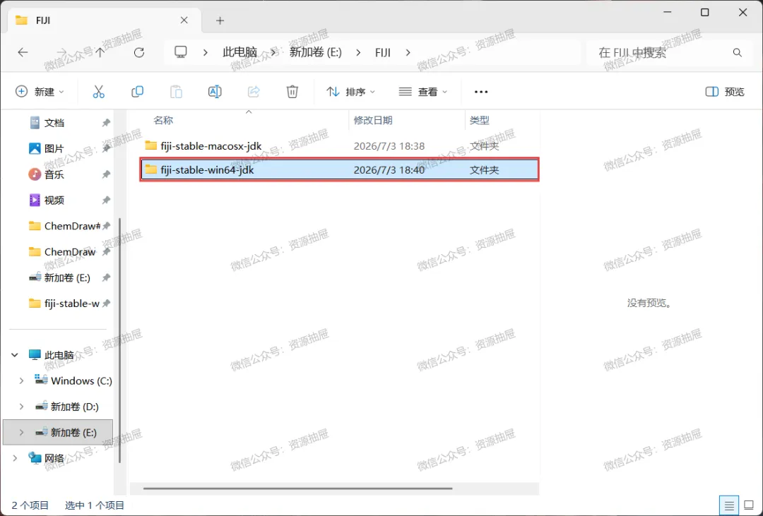
Task: Go forward with the right arrow
Action: [x=61, y=52]
